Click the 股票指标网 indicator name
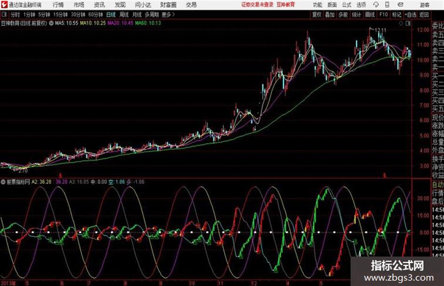The height and width of the screenshot is (286, 444). [x=18, y=182]
